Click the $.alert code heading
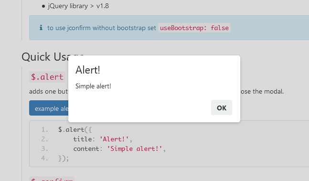The width and height of the screenshot is (309, 181). pyautogui.click(x=47, y=77)
